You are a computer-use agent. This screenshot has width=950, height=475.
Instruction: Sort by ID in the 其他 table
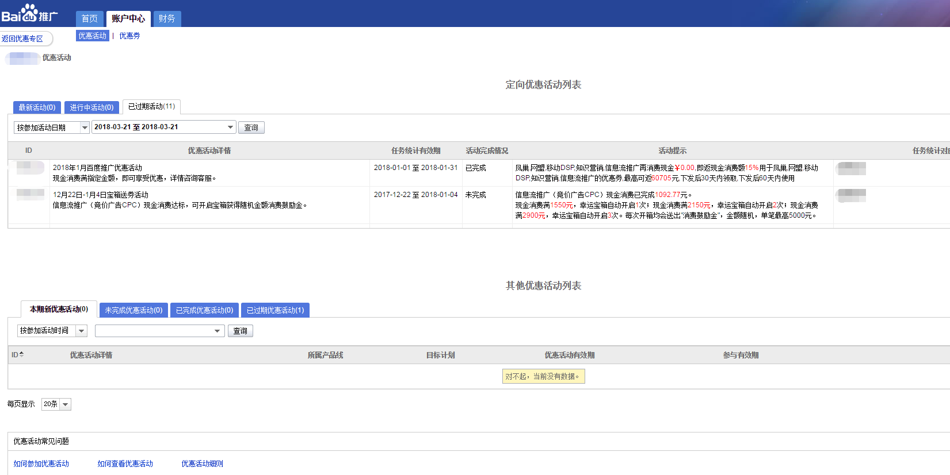(x=17, y=355)
